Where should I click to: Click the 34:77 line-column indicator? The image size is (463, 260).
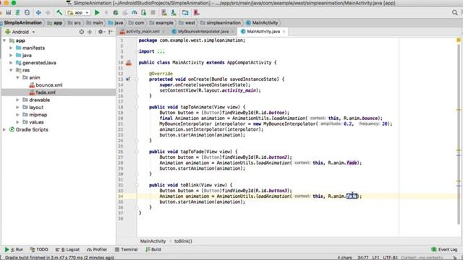[363, 258]
